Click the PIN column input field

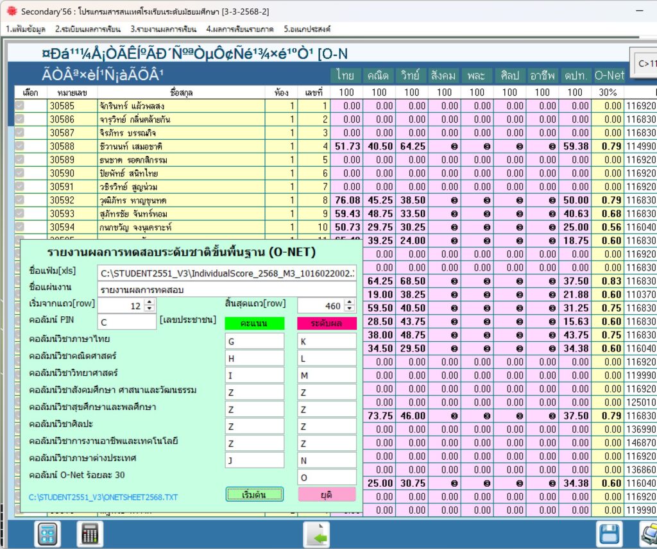(126, 322)
